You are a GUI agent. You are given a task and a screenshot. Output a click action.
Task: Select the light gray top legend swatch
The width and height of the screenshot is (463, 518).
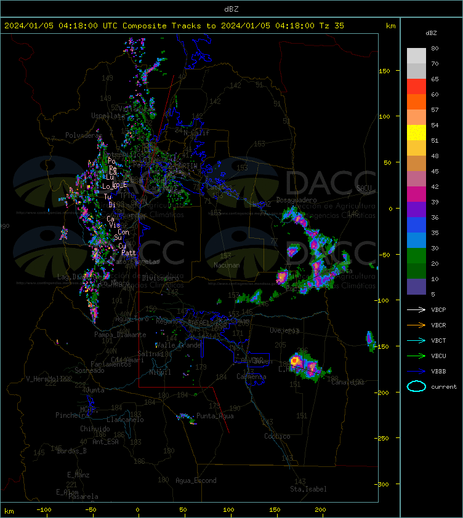[416, 56]
